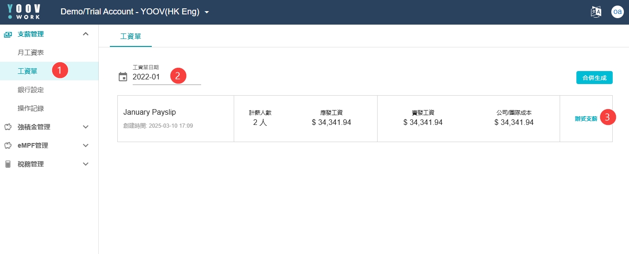Open the calendar icon for payslip date
This screenshot has height=254, width=629.
point(123,77)
